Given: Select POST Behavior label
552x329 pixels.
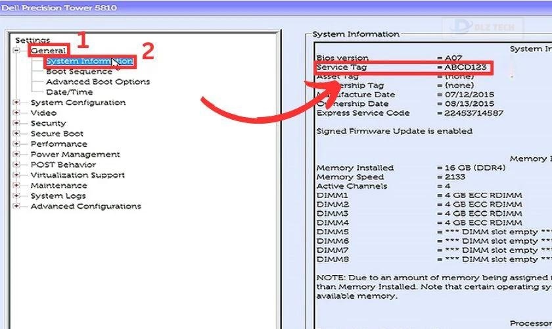Looking at the screenshot, I should 63,164.
